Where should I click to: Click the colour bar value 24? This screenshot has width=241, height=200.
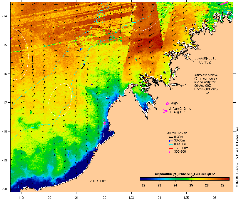pos(175,185)
